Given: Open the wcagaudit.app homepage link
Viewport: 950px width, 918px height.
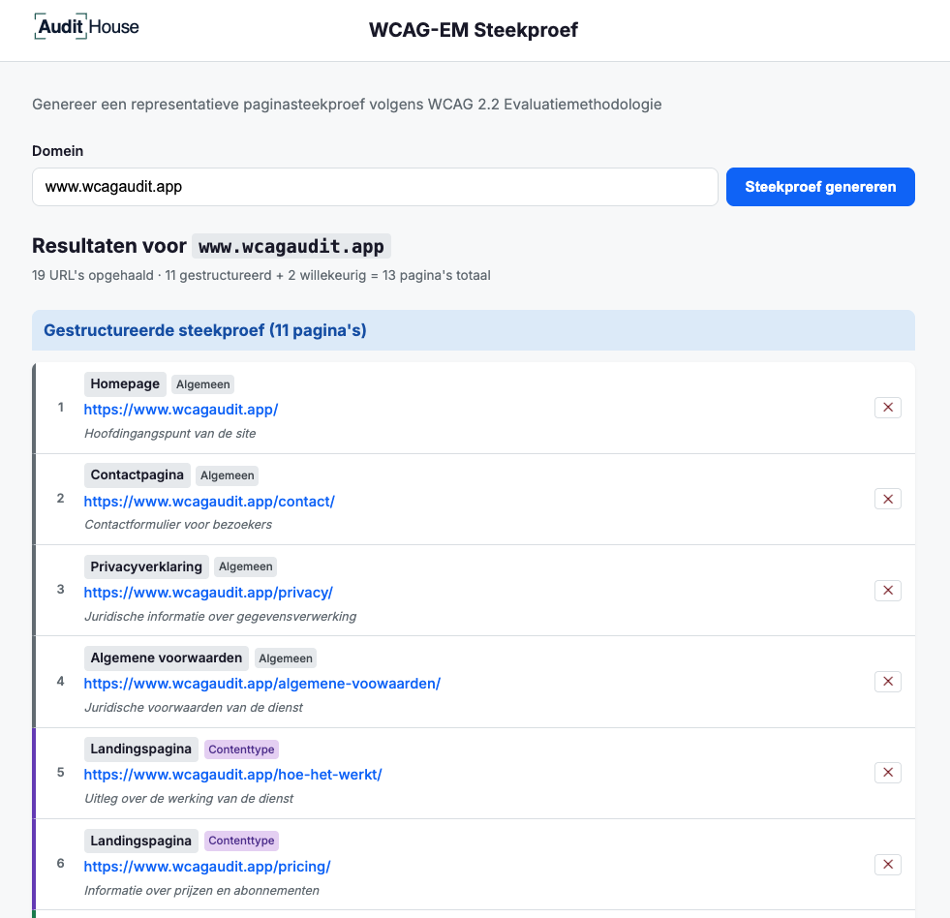Looking at the screenshot, I should 181,410.
